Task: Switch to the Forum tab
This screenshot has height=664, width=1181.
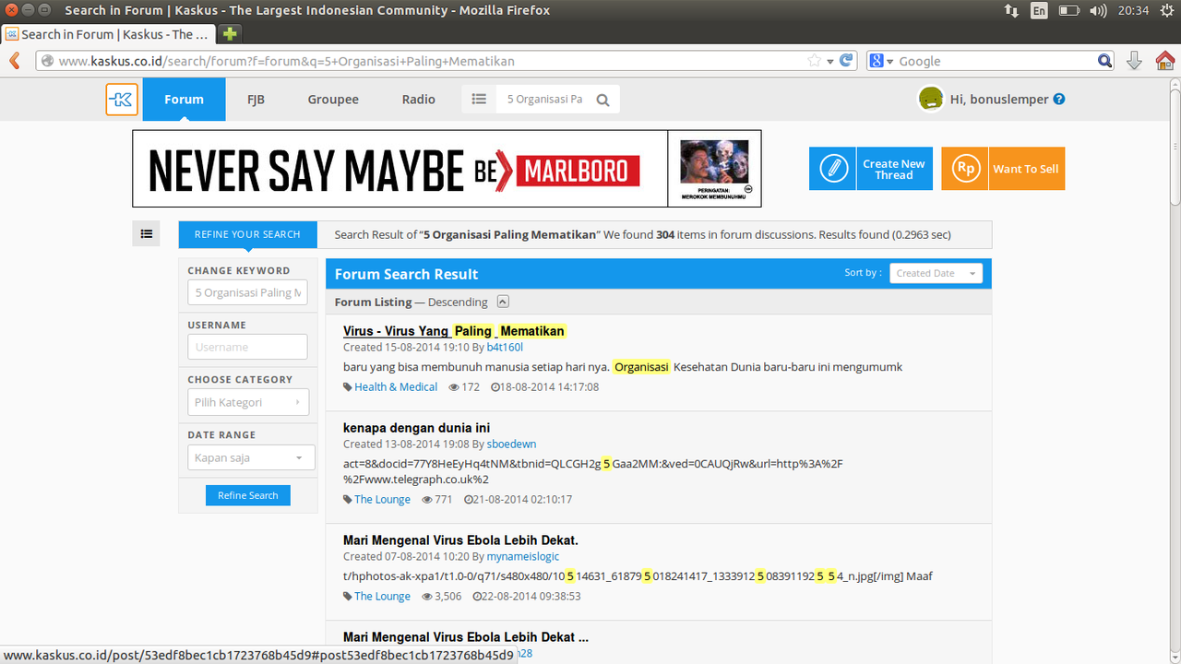Action: pos(184,100)
